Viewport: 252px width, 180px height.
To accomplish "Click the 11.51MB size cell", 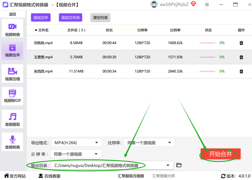I will pyautogui.click(x=76, y=71).
